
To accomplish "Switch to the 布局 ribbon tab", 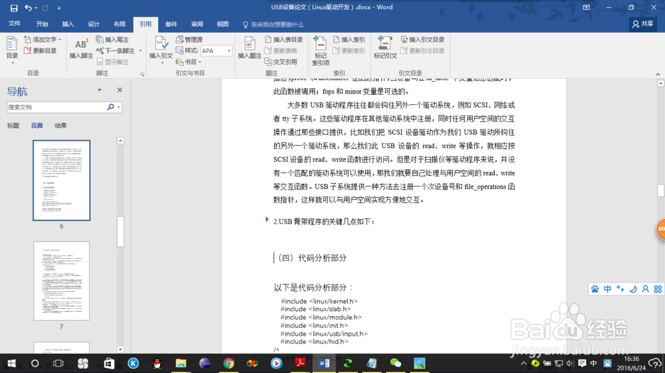I will click(x=120, y=24).
